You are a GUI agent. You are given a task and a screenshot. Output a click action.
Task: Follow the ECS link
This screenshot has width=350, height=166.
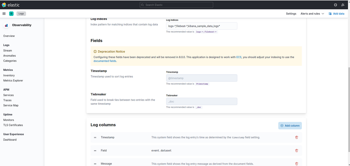[239, 57]
